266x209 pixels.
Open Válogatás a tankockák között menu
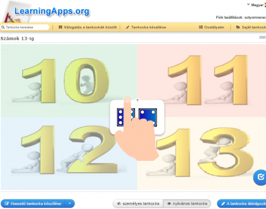[88, 27]
